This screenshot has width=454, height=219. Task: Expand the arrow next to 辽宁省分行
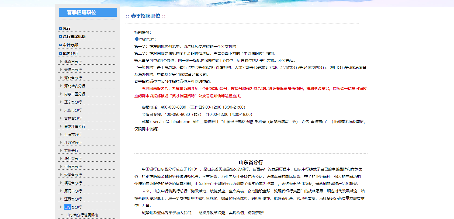tap(61, 102)
